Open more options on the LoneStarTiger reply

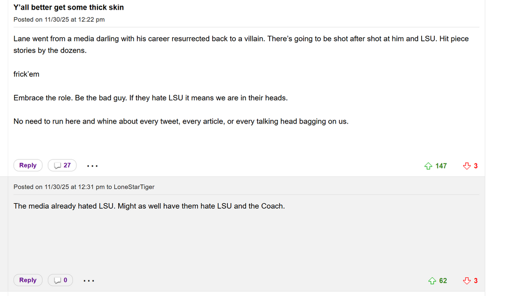[89, 281]
